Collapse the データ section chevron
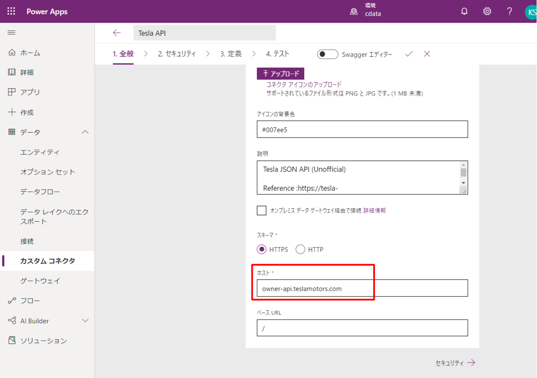Screen dimensions: 537x378 pyautogui.click(x=85, y=132)
